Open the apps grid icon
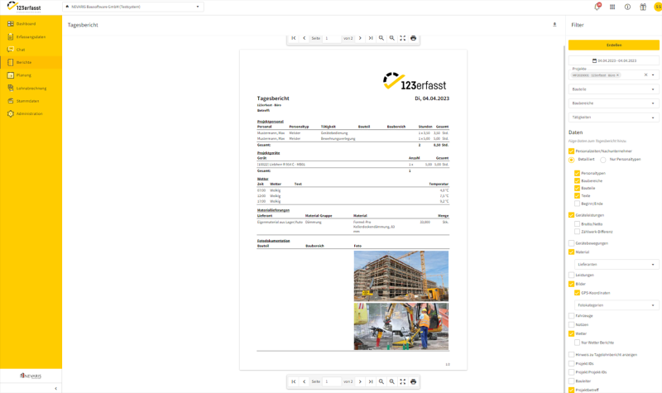Image resolution: width=662 pixels, height=393 pixels. [612, 7]
